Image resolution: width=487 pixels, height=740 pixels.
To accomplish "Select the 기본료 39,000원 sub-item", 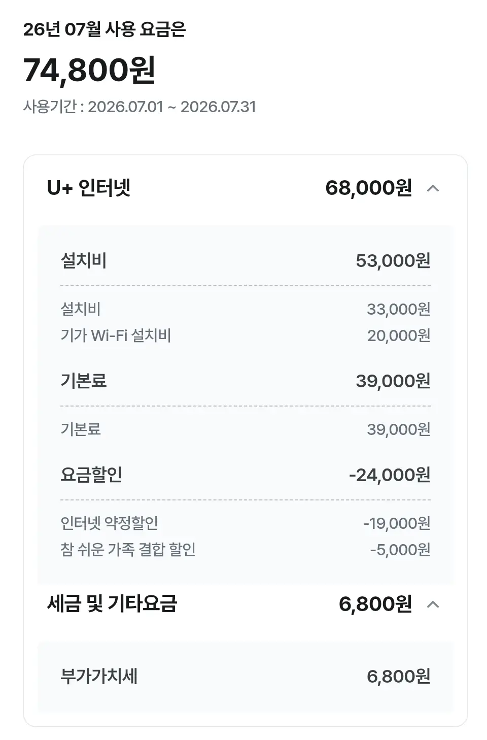I will 245,429.
